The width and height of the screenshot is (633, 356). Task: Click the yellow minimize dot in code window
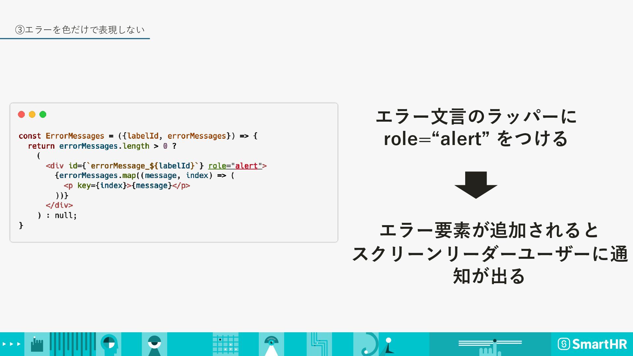(32, 114)
